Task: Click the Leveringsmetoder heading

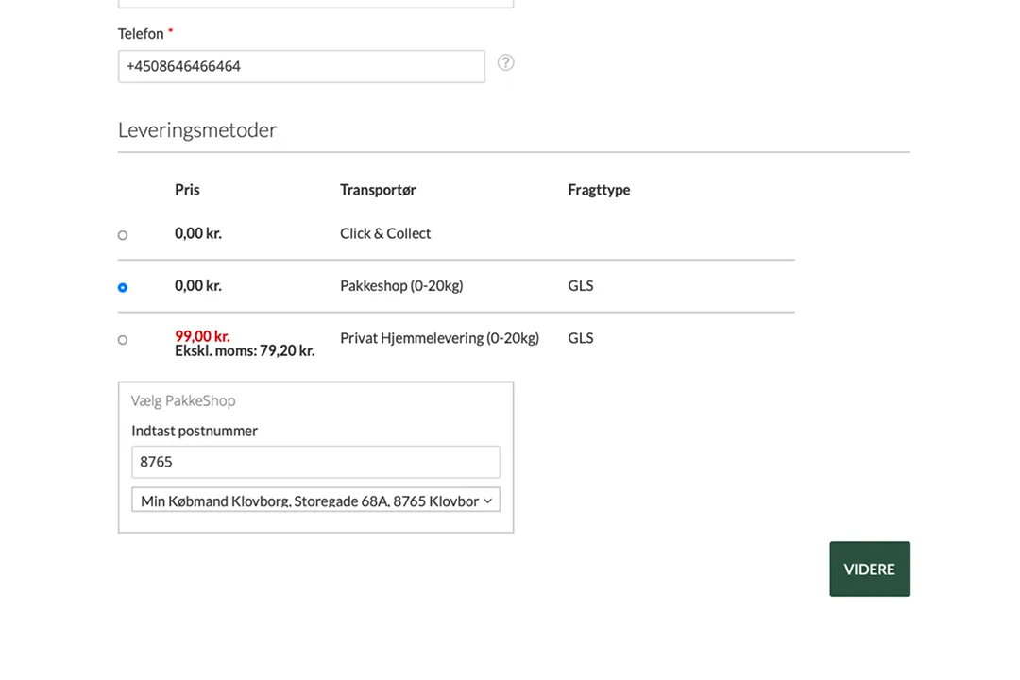Action: pyautogui.click(x=197, y=130)
